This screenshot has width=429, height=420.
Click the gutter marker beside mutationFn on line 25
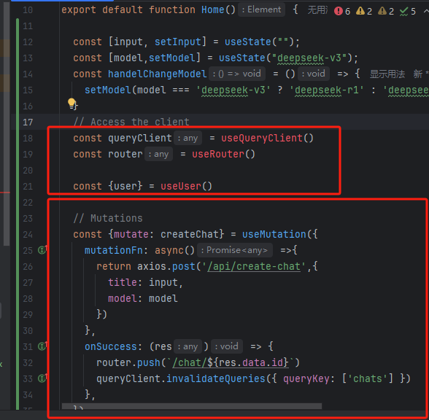42,250
